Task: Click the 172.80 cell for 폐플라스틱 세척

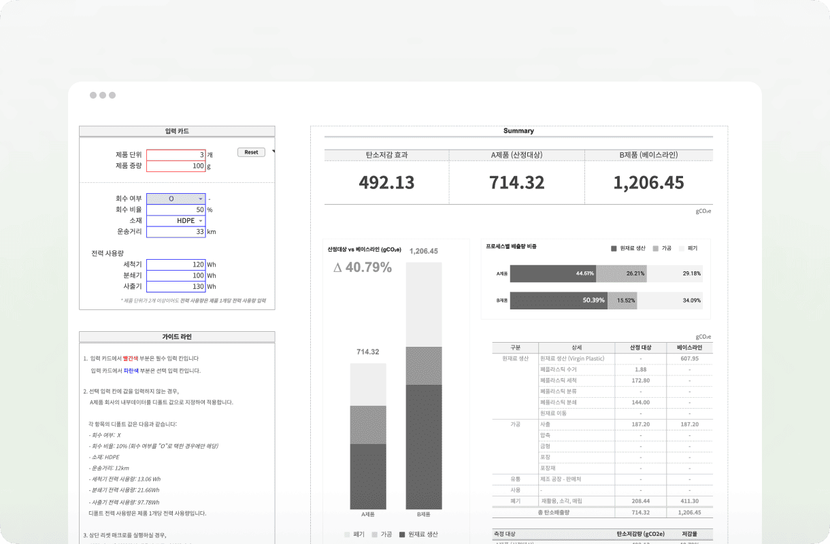Action: [x=640, y=380]
